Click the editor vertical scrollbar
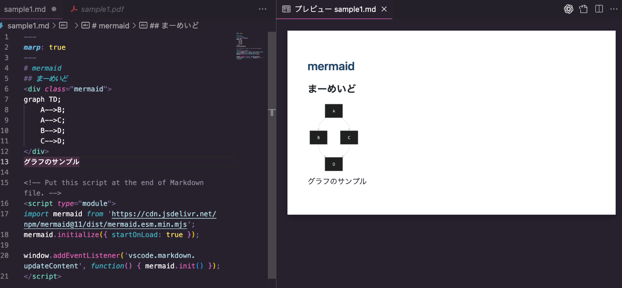This screenshot has width=622, height=288. (272, 155)
